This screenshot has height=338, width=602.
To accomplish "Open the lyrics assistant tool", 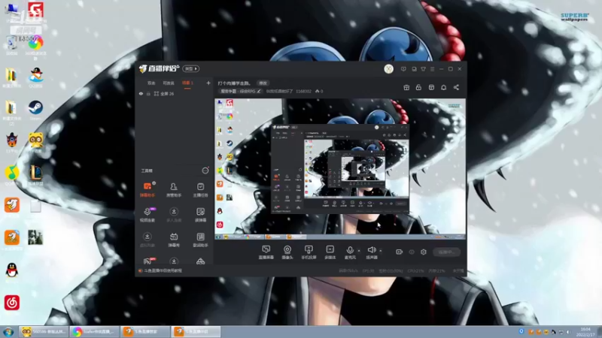I will pos(200,240).
